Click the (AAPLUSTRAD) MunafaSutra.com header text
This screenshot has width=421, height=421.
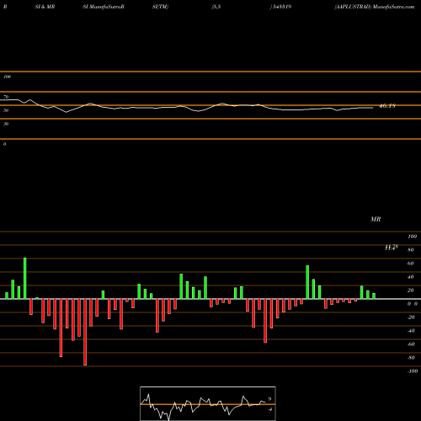pos(375,7)
